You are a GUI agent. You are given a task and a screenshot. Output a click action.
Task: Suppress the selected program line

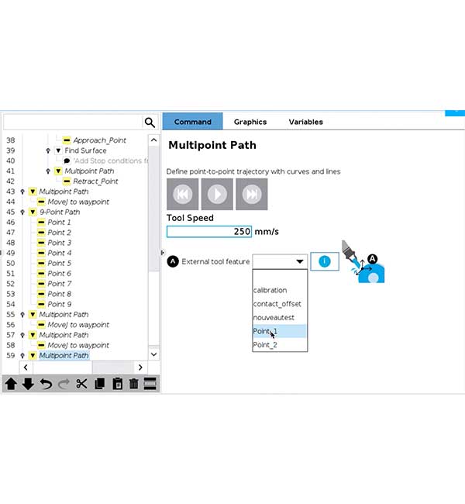(x=150, y=384)
